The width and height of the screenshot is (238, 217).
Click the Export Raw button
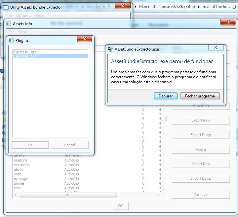click(201, 120)
